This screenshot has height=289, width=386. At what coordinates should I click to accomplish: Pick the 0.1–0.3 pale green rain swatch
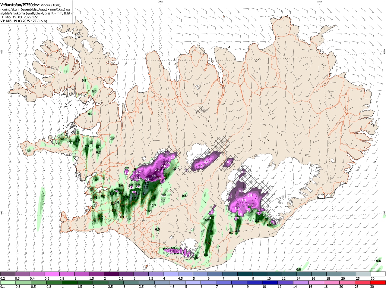pos(8,282)
